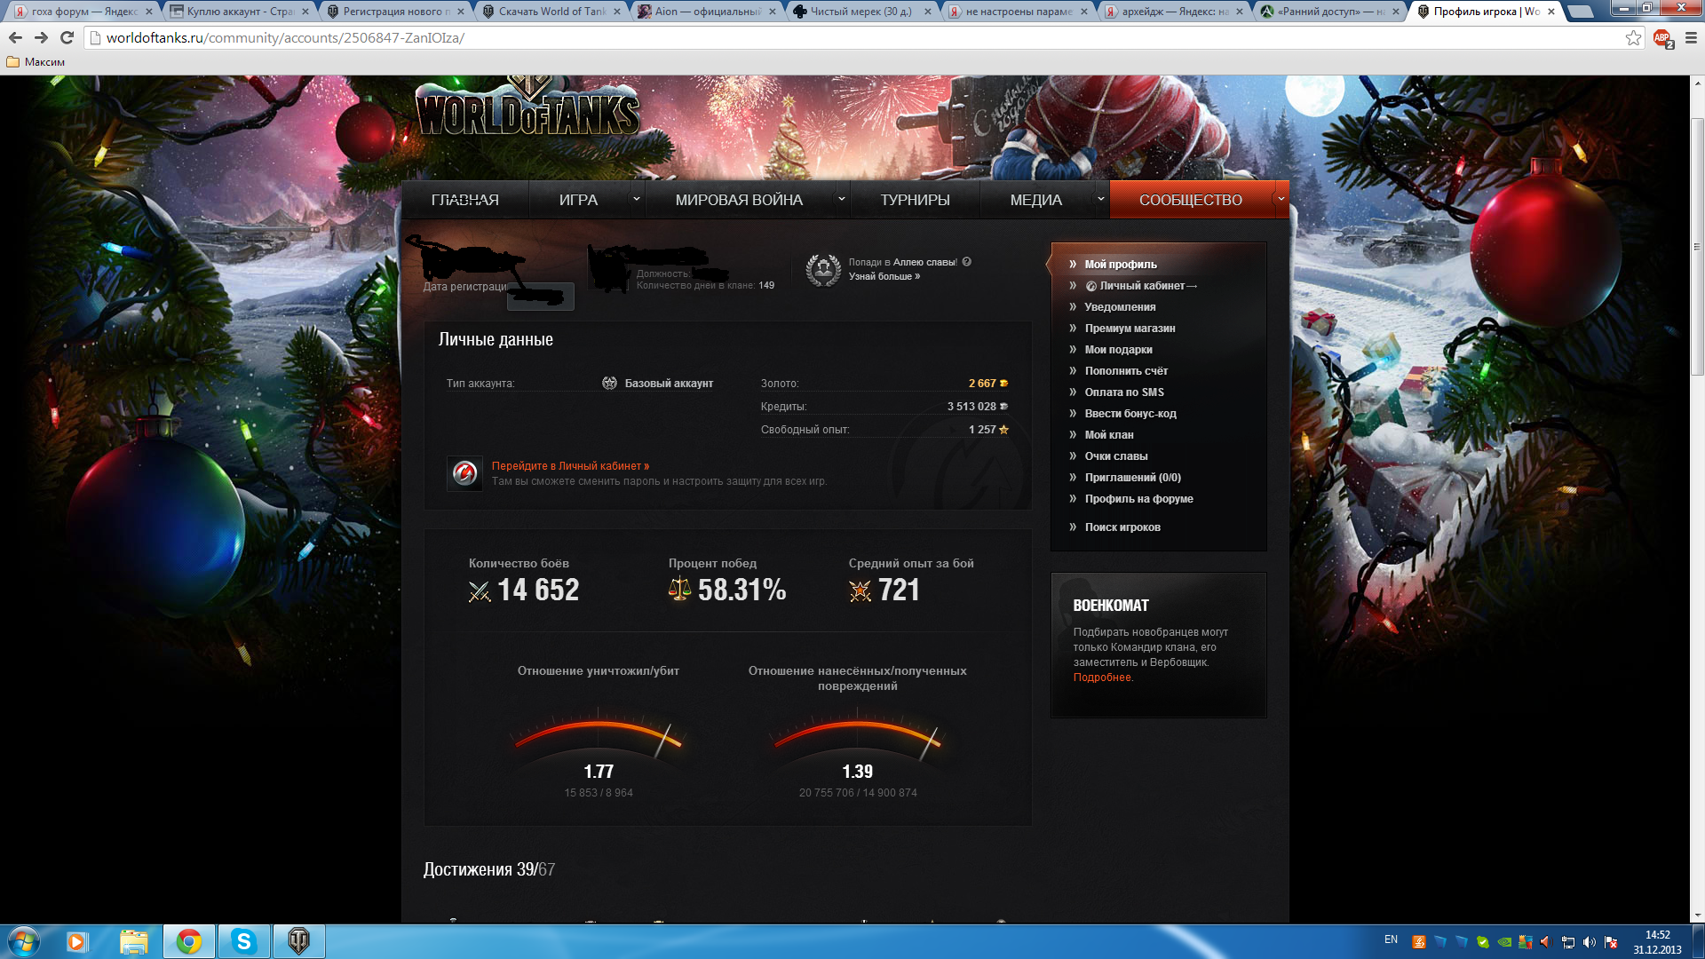Open the Уведомления sidebar link
1705x959 pixels.
1120,307
